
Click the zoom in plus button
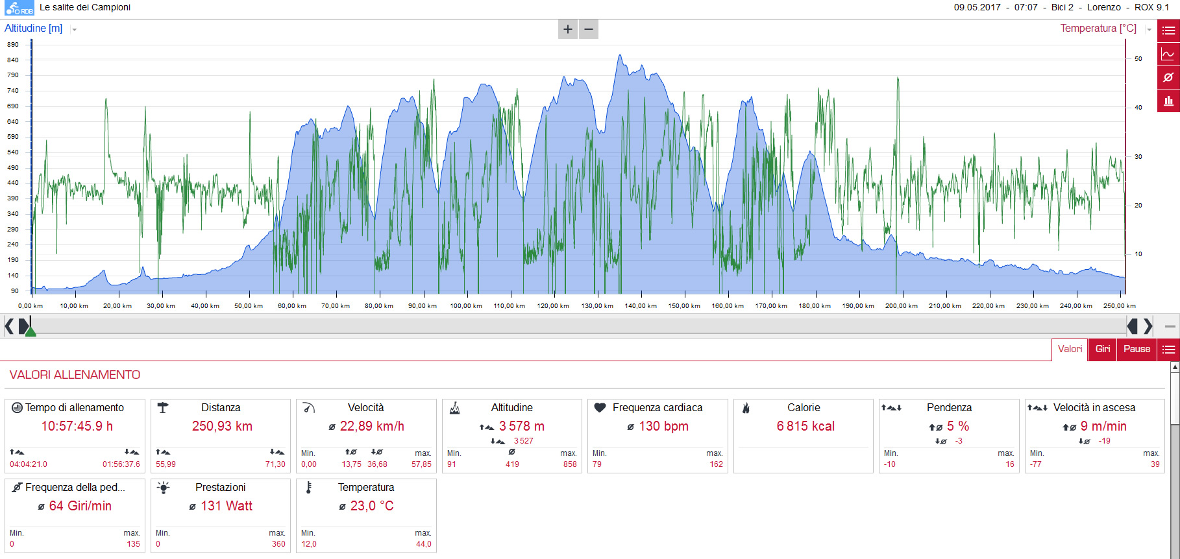tap(568, 29)
